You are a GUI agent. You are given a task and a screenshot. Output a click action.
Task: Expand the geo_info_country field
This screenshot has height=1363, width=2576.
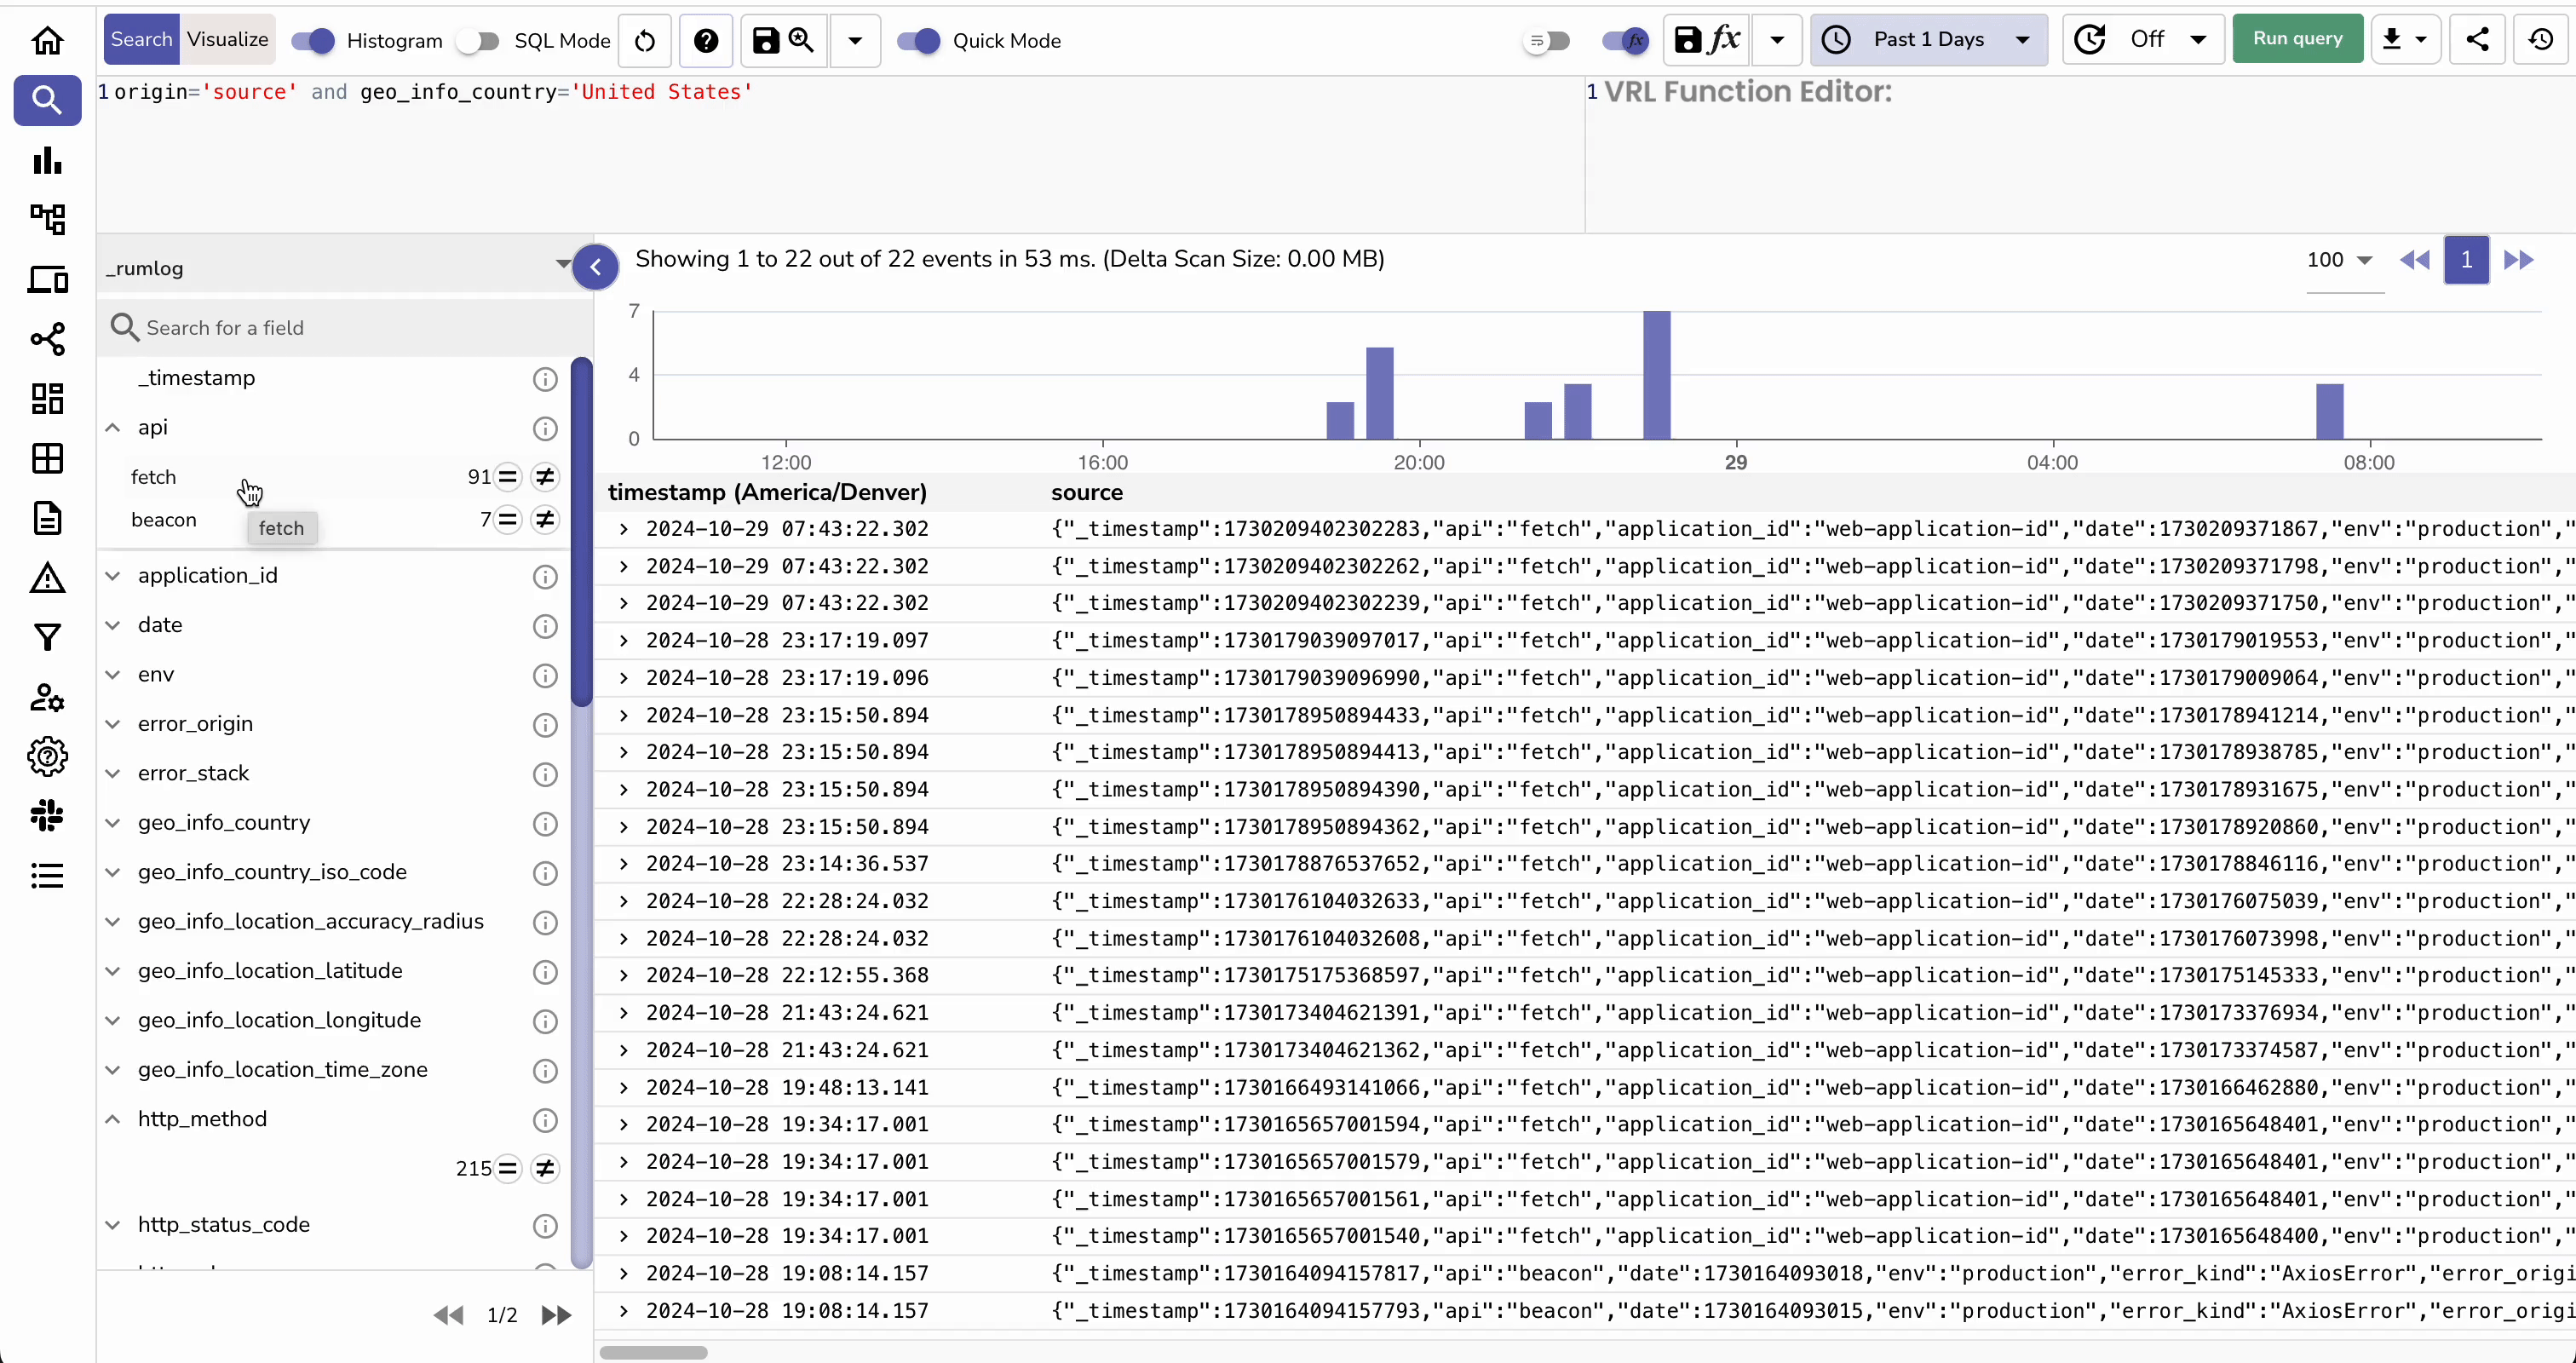[x=112, y=823]
